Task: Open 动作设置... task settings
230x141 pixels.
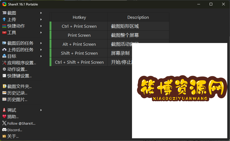Action: pyautogui.click(x=22, y=69)
